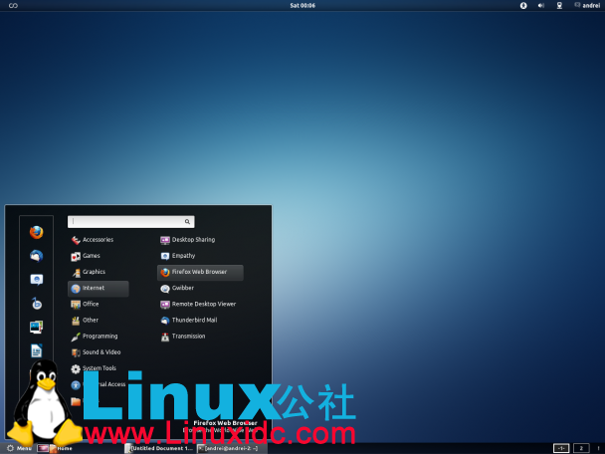605x454 pixels.
Task: Click the notification exclamation icon in bottom panel
Action: pos(598,448)
